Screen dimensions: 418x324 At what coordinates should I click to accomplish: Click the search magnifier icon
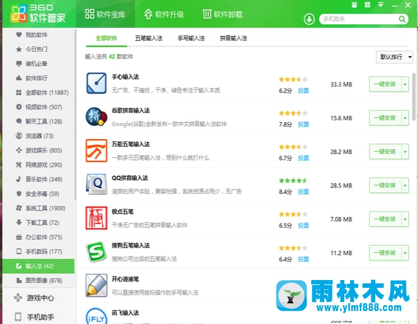click(402, 19)
